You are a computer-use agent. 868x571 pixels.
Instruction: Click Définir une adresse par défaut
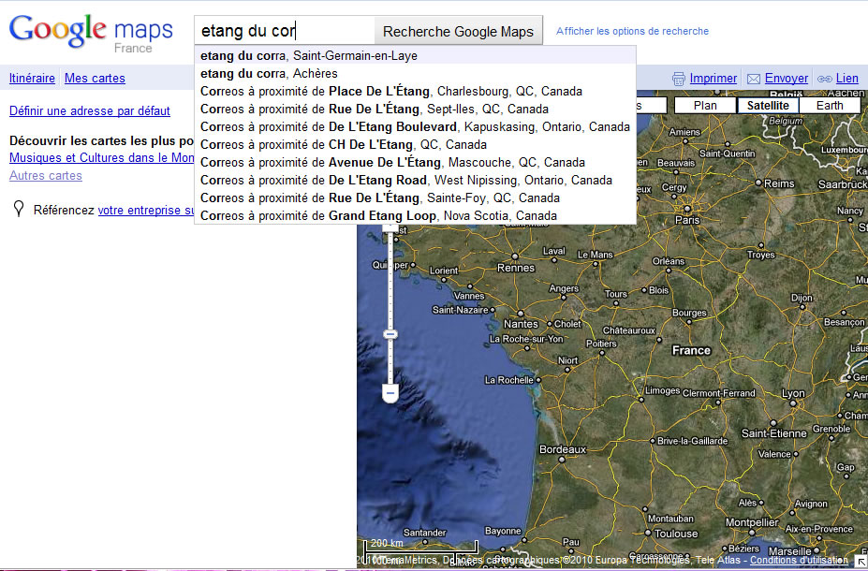90,110
